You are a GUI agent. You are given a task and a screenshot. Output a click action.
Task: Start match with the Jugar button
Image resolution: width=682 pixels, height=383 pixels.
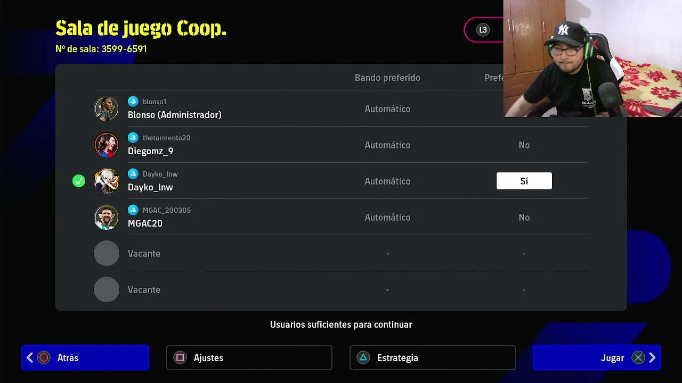597,357
